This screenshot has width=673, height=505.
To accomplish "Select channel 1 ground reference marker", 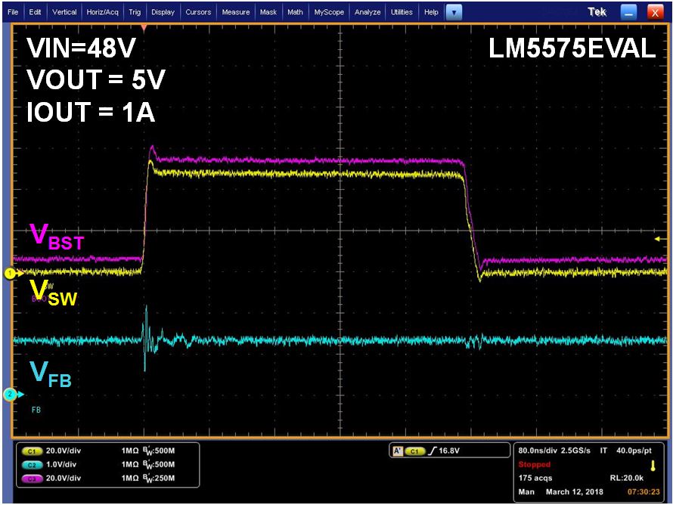I will pyautogui.click(x=12, y=273).
